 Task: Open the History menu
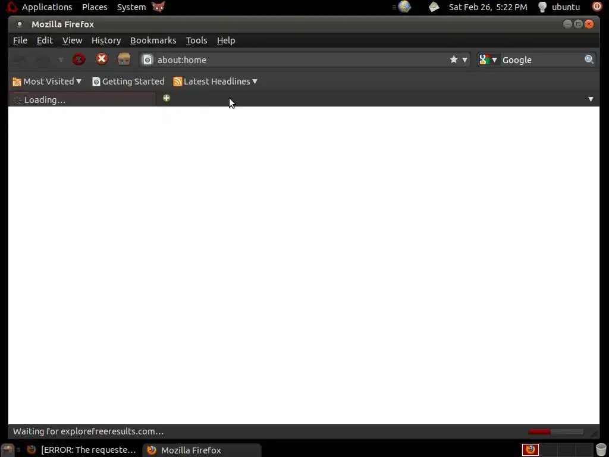[x=106, y=40]
